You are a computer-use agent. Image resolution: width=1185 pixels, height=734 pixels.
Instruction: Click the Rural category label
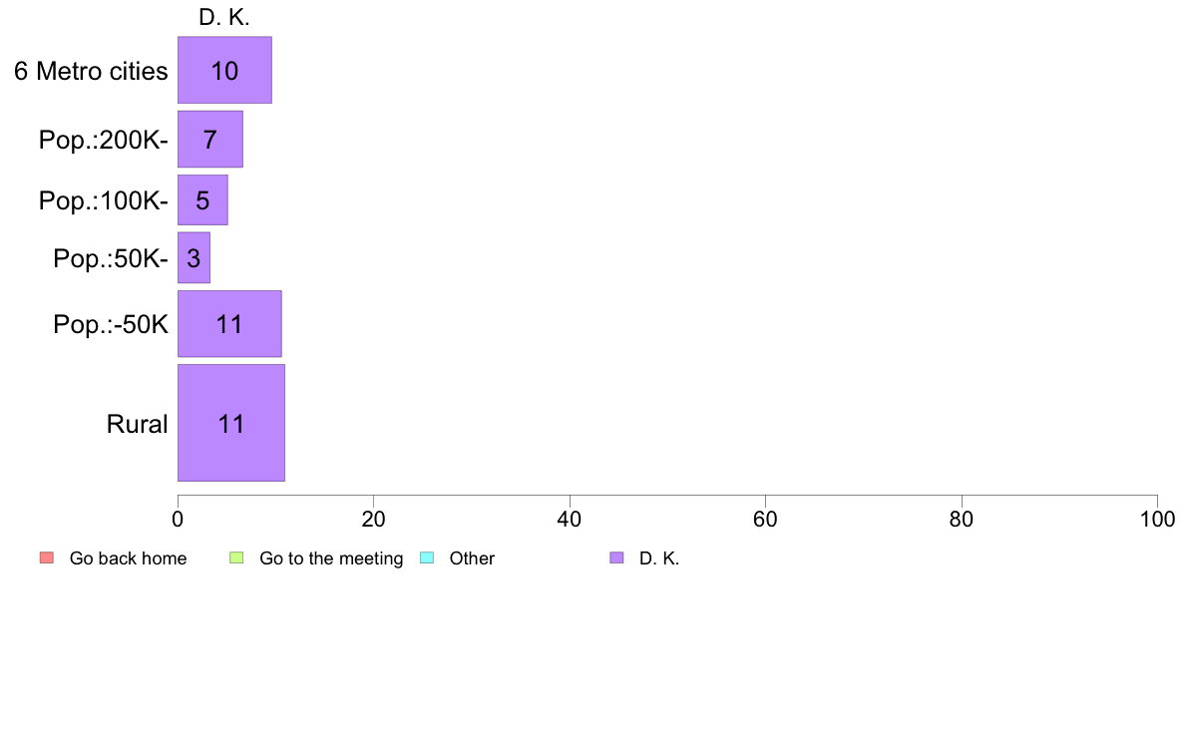click(x=137, y=424)
